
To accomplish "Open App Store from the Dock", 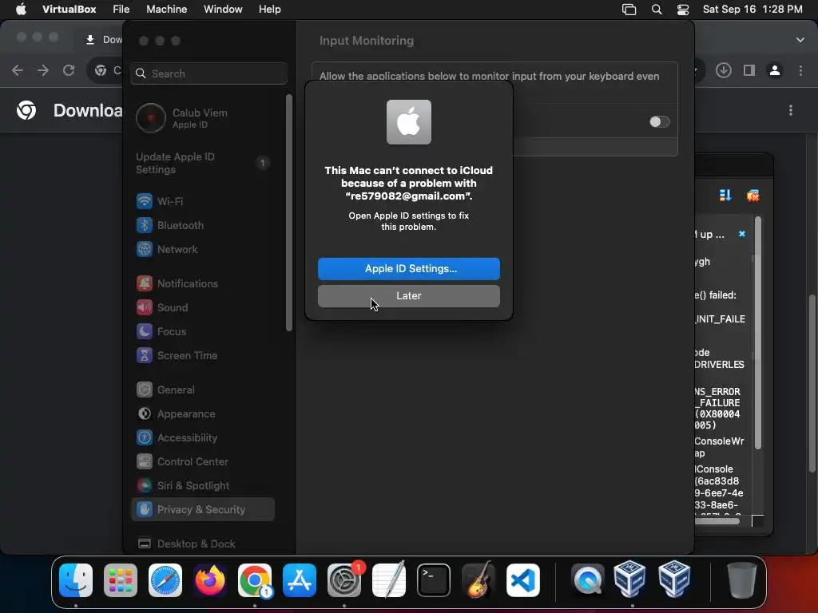I will [x=300, y=580].
